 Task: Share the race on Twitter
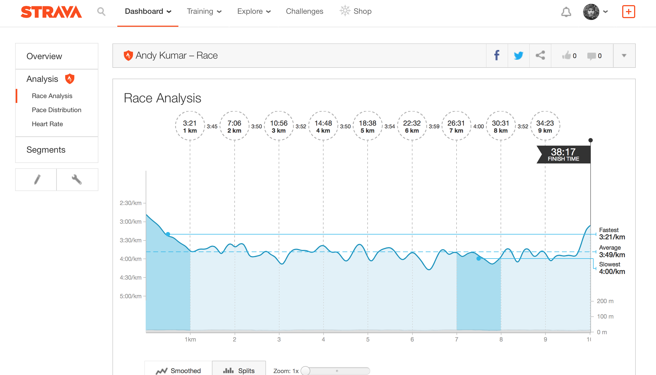[x=518, y=56]
